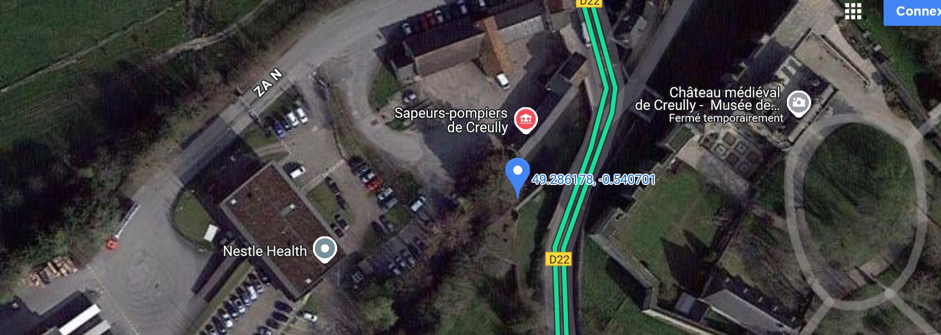Select the 49.286178, -0.540701 coordinates label

tap(594, 180)
